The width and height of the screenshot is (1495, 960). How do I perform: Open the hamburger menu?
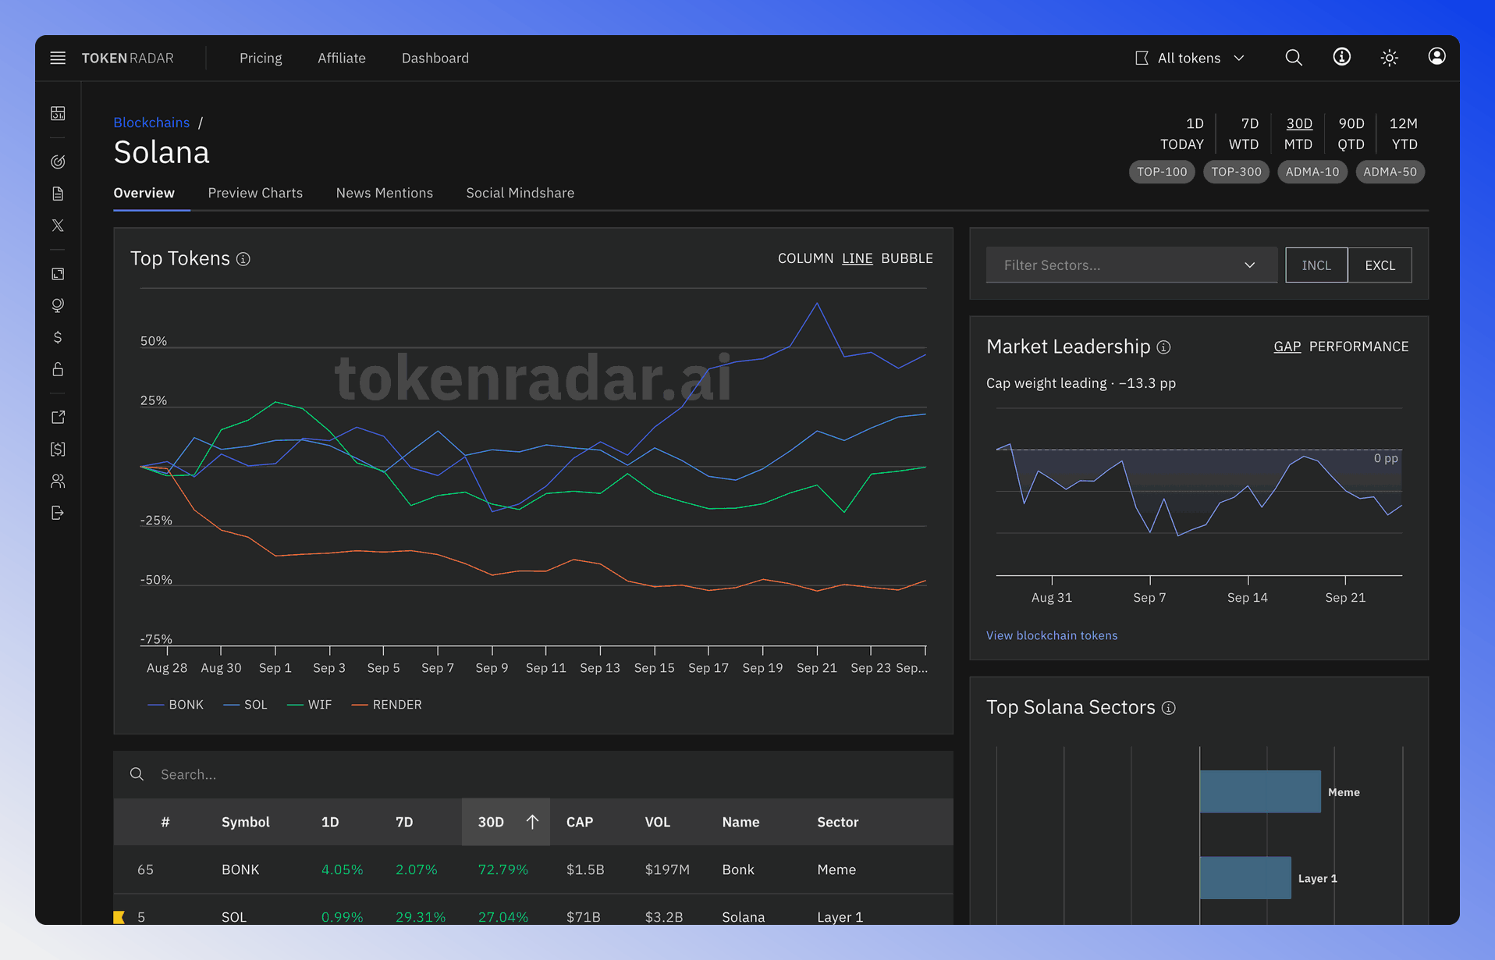[x=58, y=58]
